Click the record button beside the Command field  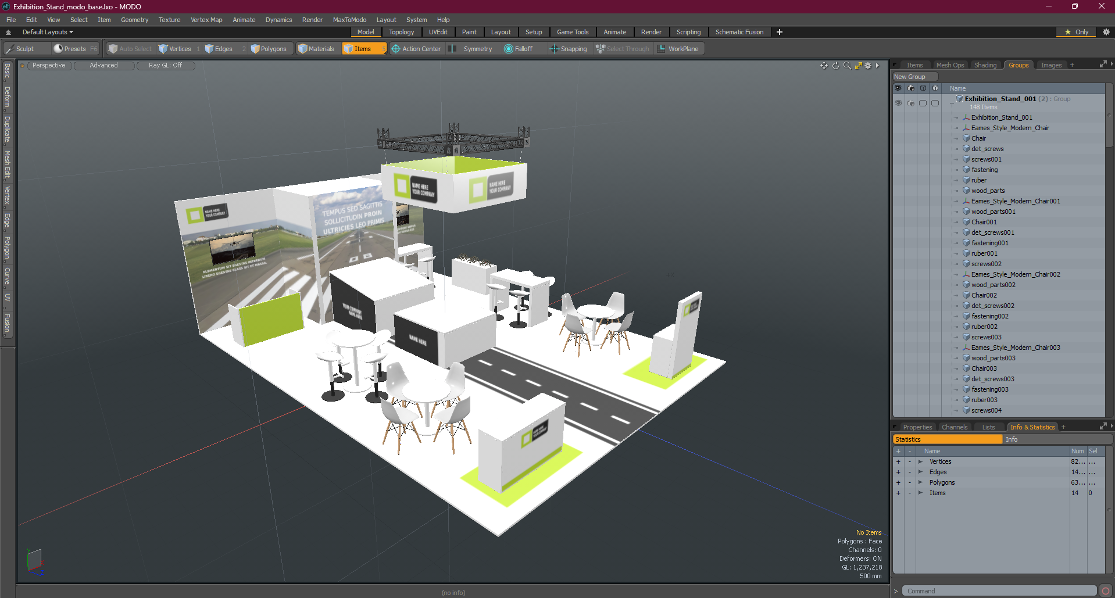[1105, 591]
